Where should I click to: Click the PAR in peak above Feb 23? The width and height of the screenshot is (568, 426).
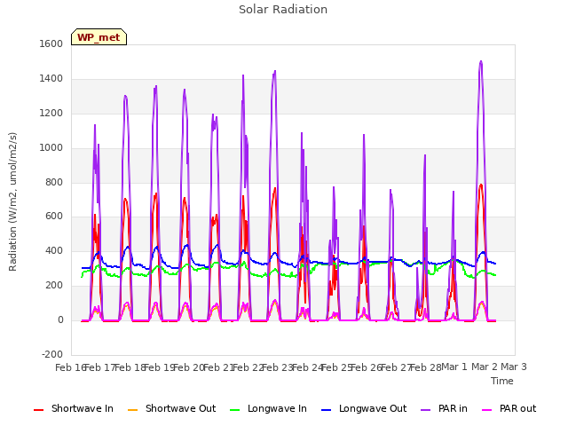coord(275,71)
